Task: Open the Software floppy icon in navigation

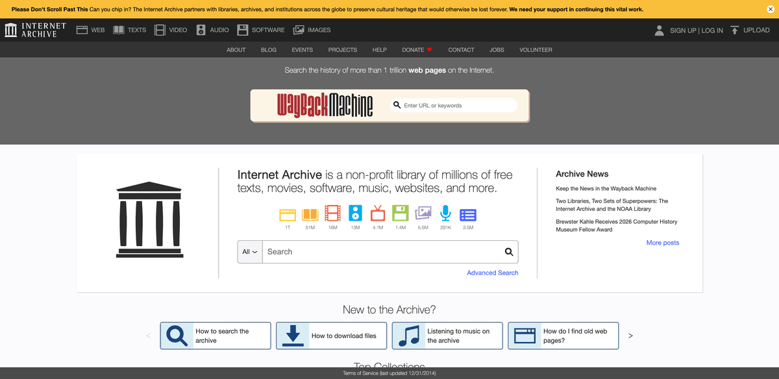Action: 242,30
